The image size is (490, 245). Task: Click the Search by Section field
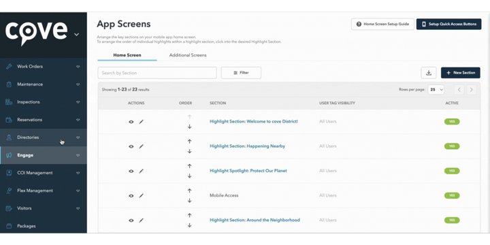coord(157,73)
